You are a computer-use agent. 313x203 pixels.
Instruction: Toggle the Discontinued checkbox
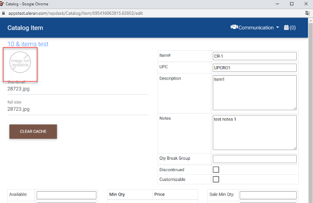coord(216,170)
